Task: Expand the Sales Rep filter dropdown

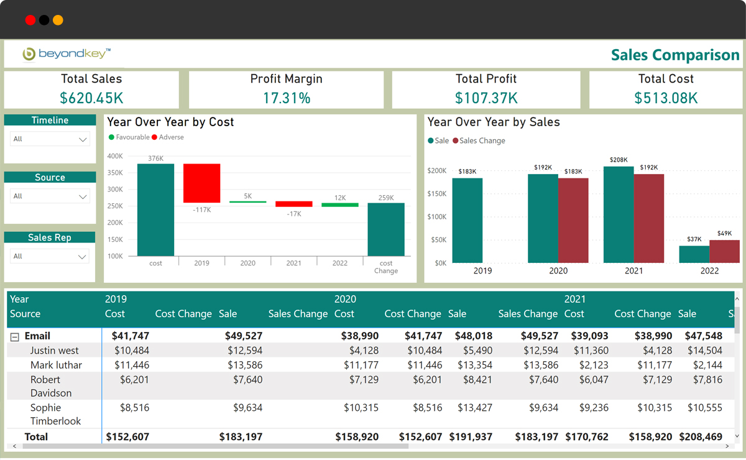Action: click(50, 256)
